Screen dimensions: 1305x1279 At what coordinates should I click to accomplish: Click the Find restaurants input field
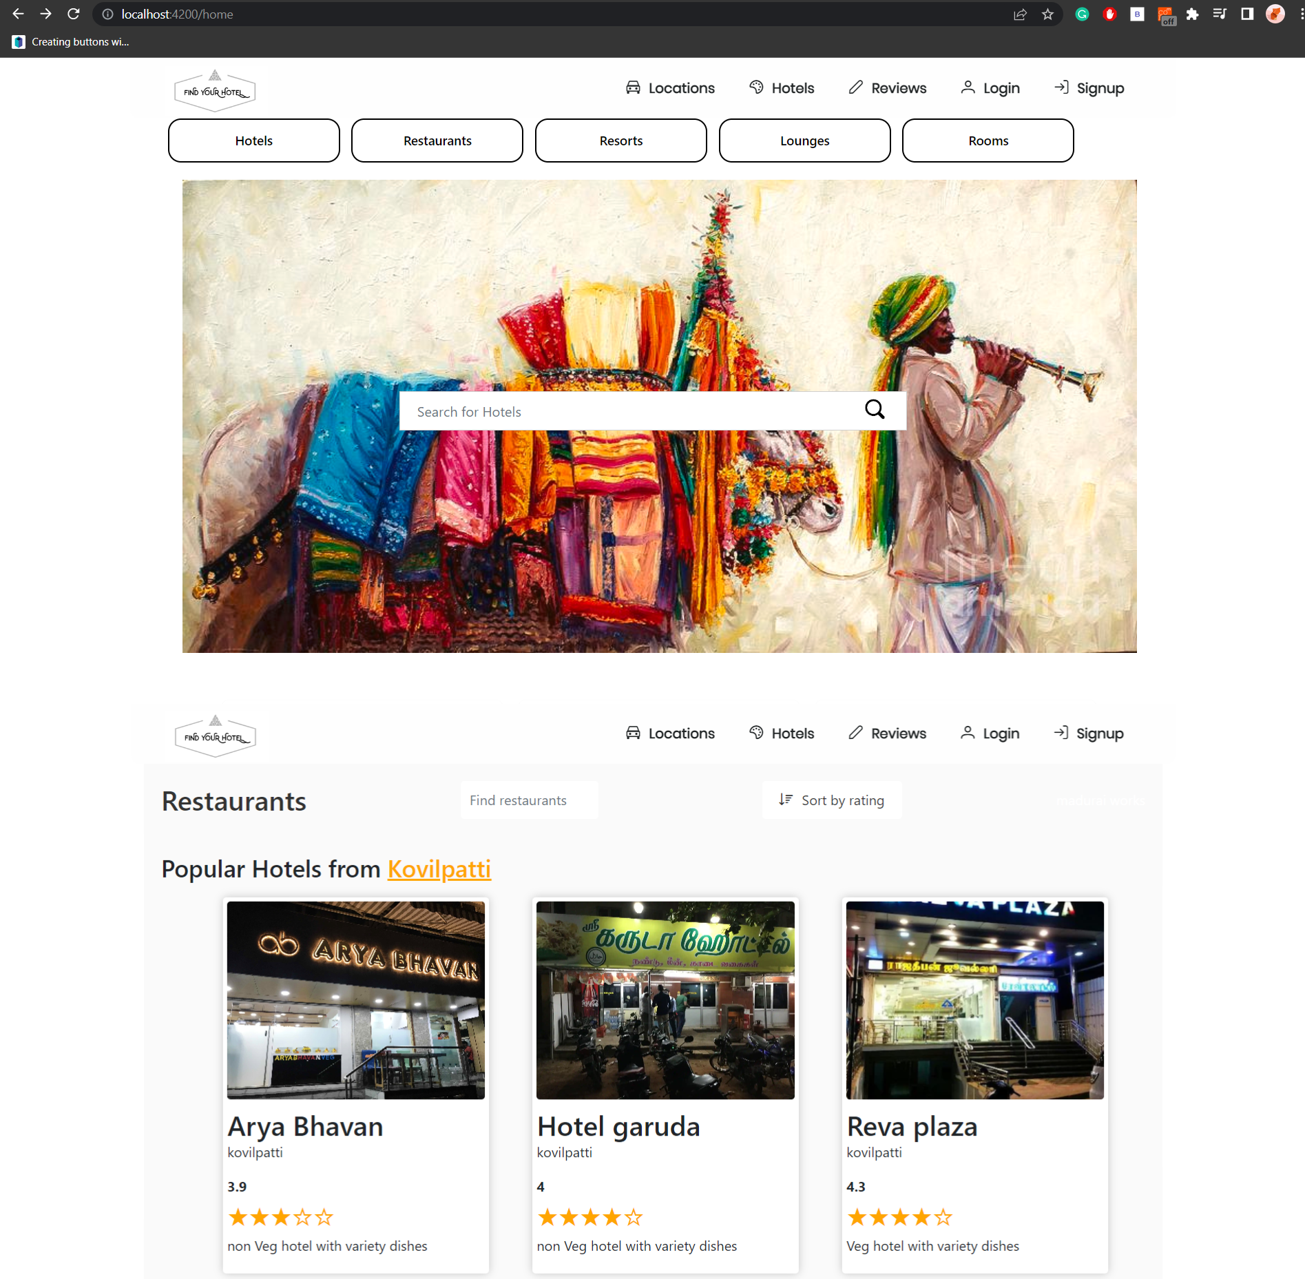[529, 800]
